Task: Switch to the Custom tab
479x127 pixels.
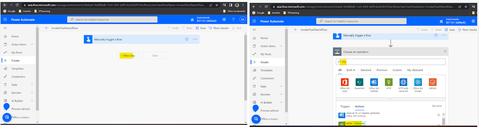Action: tap(397, 70)
